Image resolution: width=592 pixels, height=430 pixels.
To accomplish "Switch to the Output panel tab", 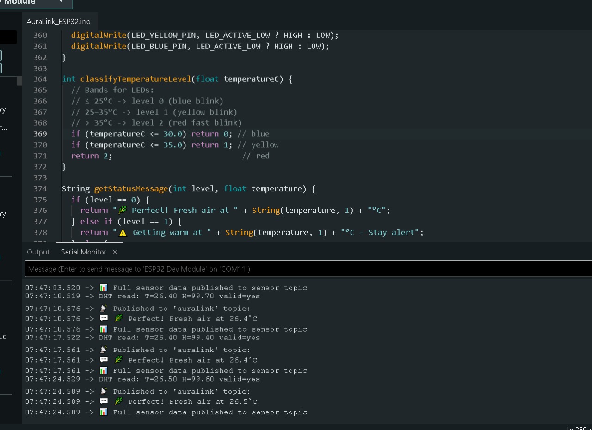I will tap(38, 252).
